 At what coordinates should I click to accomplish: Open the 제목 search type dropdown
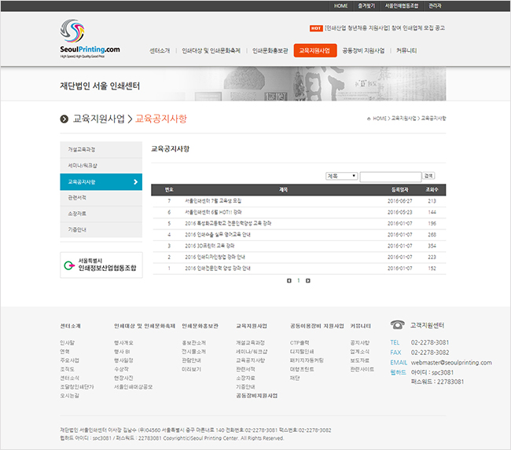click(341, 176)
